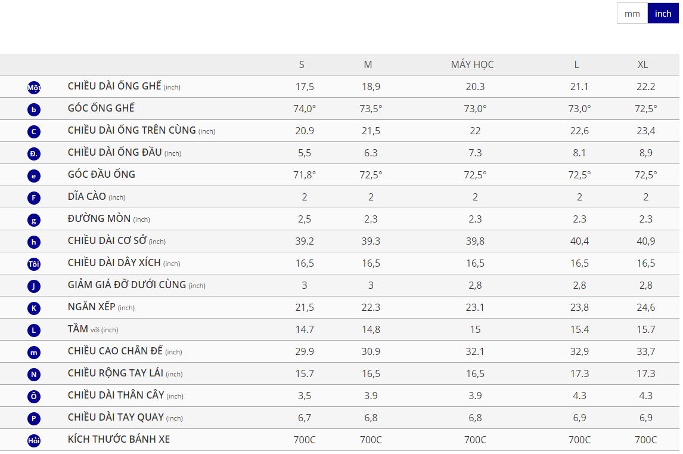The image size is (683, 454).
Task: Click the 'h' icon for Chiều dài cơ sở
Action: tap(34, 242)
